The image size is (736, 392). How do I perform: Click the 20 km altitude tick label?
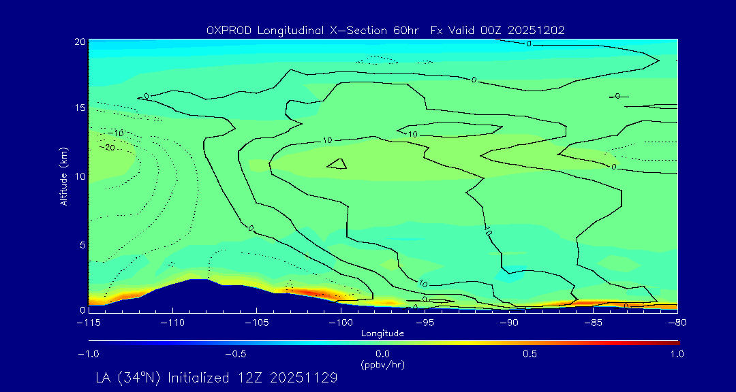[x=78, y=42]
